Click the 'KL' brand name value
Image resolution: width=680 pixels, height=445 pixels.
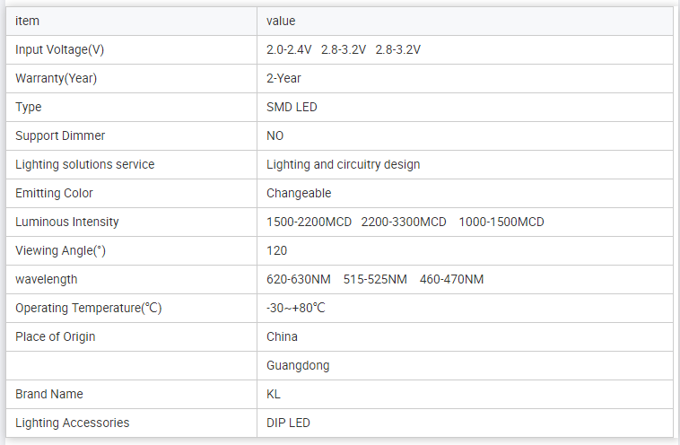point(274,394)
